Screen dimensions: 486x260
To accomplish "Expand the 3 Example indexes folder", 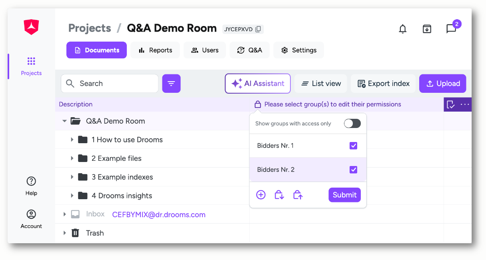I will [x=72, y=177].
